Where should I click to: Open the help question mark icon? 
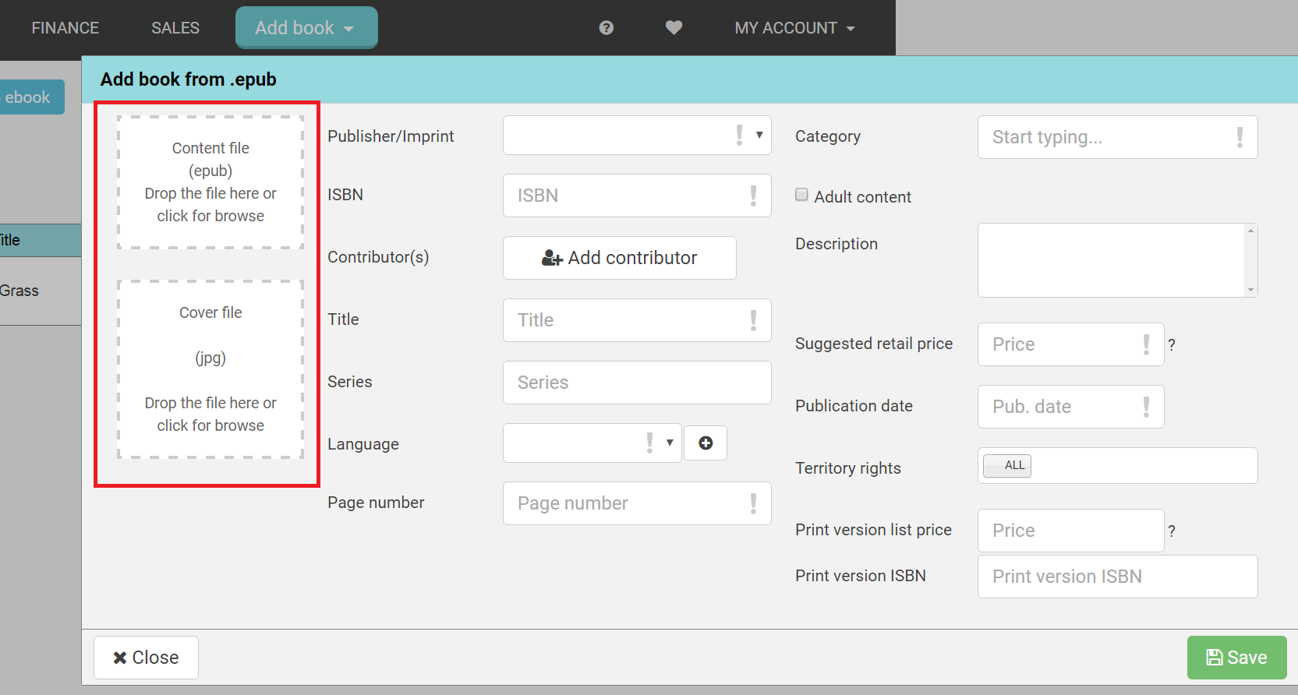coord(607,28)
